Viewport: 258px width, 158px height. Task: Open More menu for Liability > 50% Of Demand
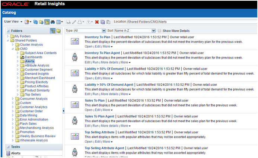pyautogui.click(x=108, y=78)
